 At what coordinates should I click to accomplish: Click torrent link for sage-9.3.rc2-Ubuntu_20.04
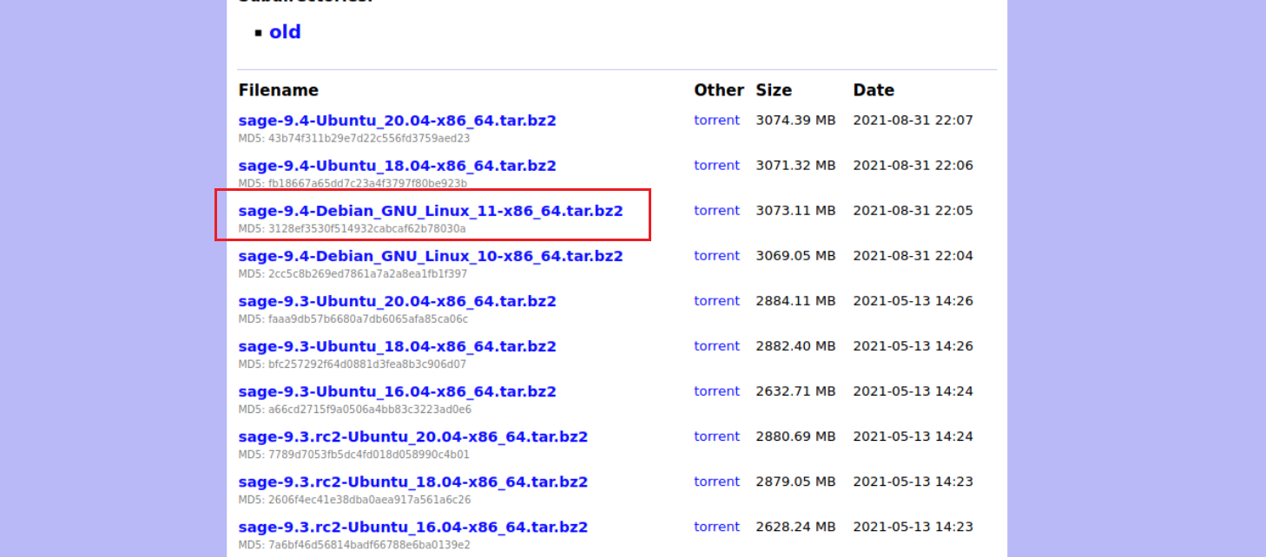716,436
